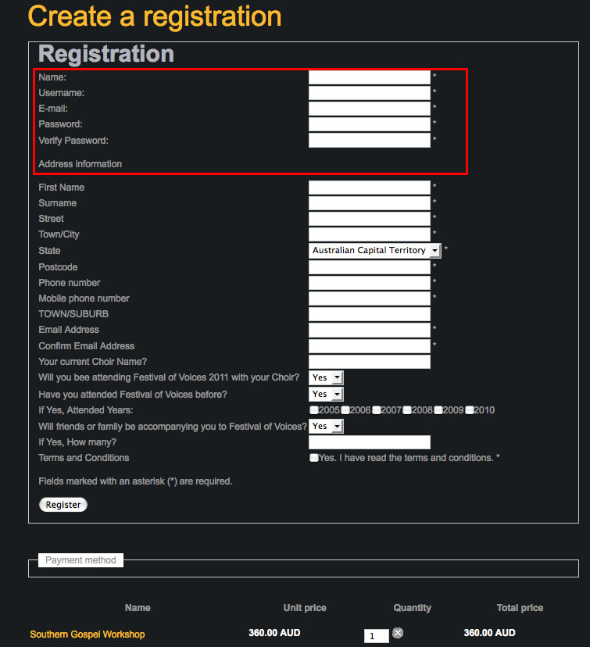Select the 2010 attended year checkbox
This screenshot has height=647, width=590.
tap(470, 410)
